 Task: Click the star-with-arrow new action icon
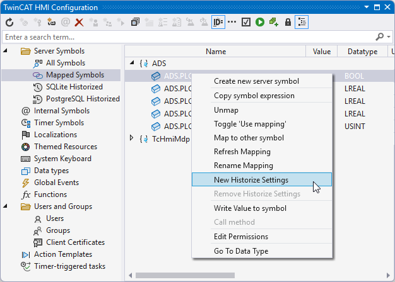coord(121,23)
